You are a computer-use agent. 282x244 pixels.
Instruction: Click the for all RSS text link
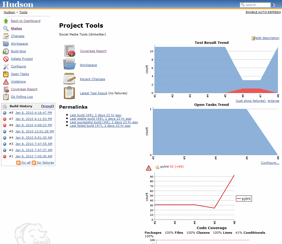coord(26,162)
